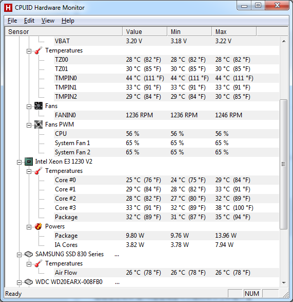Select the TMPIN0 row
The image size is (293, 302).
pos(166,78)
